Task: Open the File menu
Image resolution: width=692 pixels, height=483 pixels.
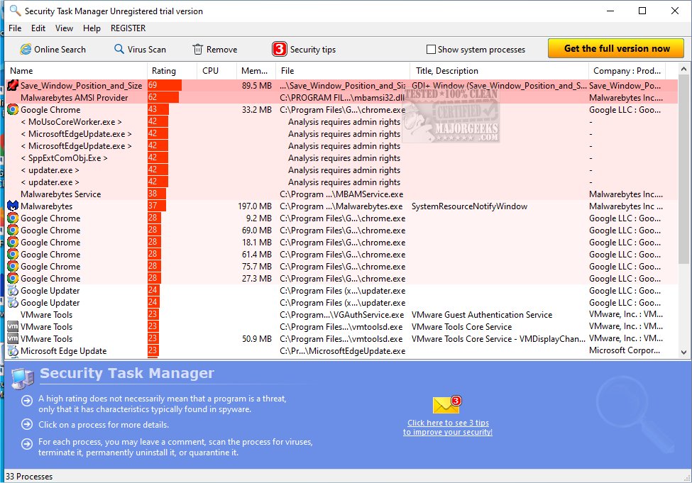Action: tap(13, 28)
